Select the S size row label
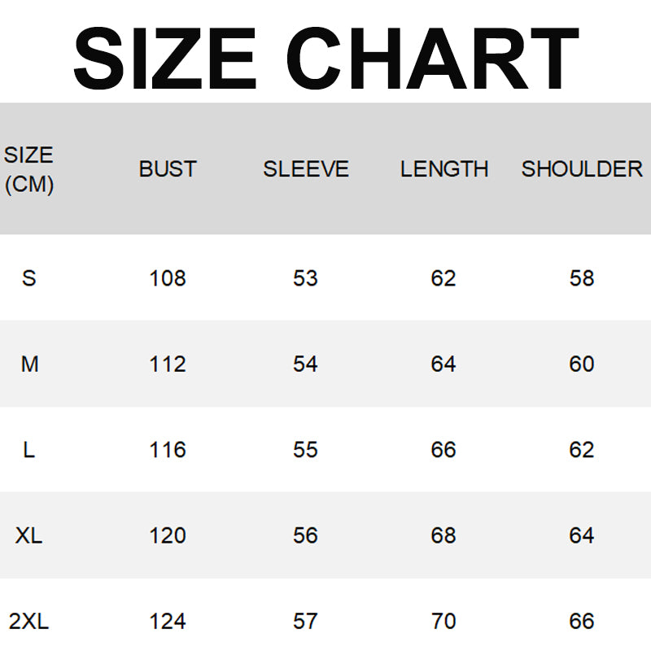The width and height of the screenshot is (651, 651). coord(29,278)
